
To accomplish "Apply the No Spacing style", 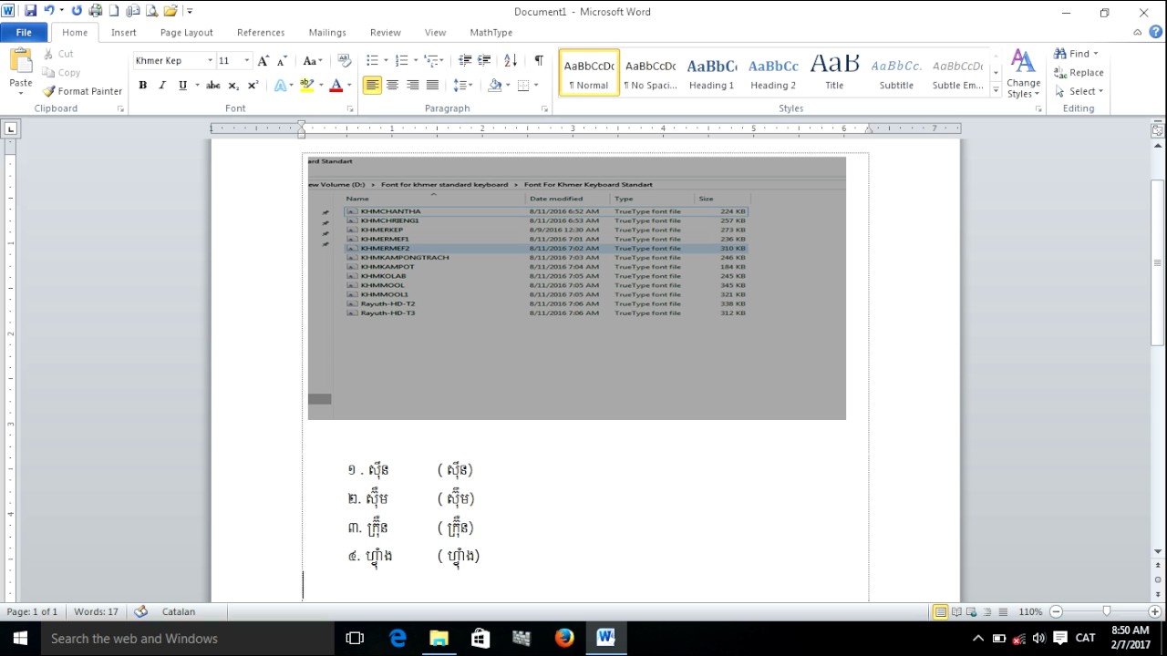I will pos(650,73).
